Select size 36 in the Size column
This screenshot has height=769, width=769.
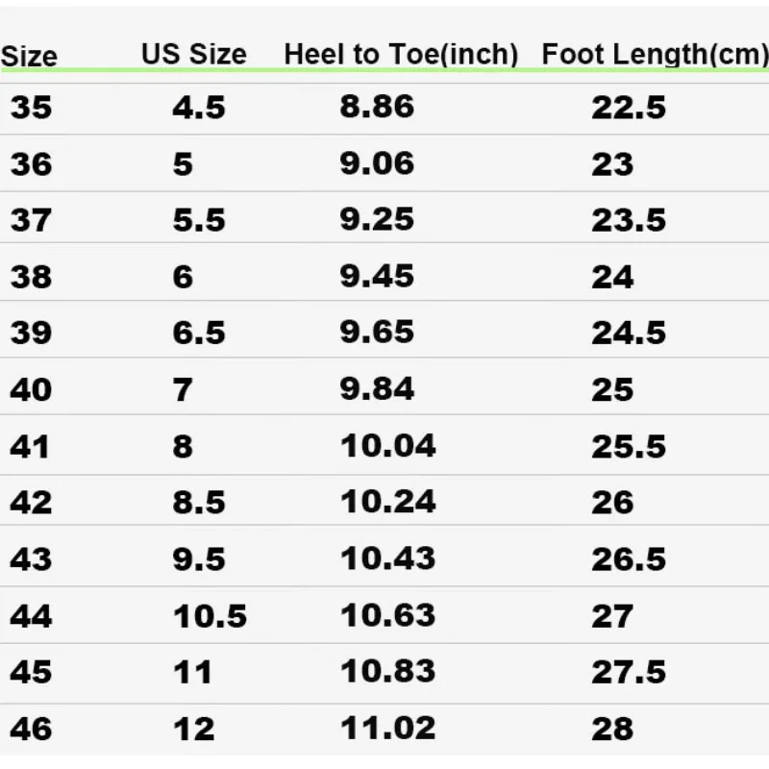click(32, 164)
